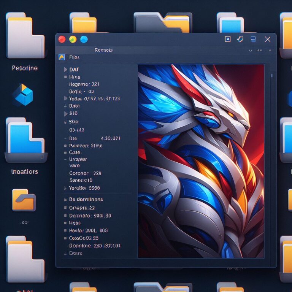Open the blue cube app icon
This screenshot has width=292, height=292.
23,95
